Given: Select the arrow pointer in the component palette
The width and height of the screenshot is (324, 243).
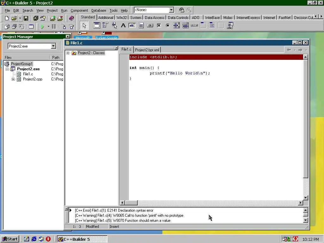Looking at the screenshot, I should pos(84,25).
